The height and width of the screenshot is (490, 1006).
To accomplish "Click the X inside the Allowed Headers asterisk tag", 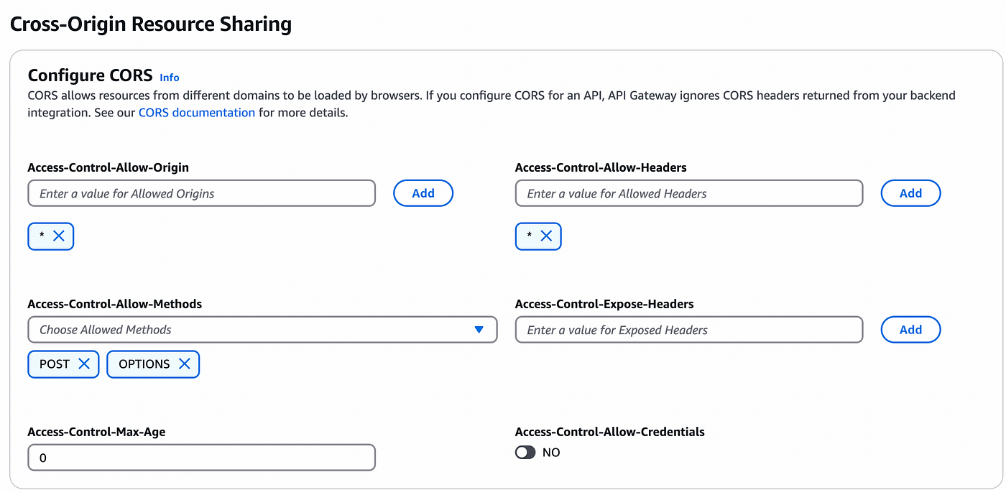I will click(547, 236).
